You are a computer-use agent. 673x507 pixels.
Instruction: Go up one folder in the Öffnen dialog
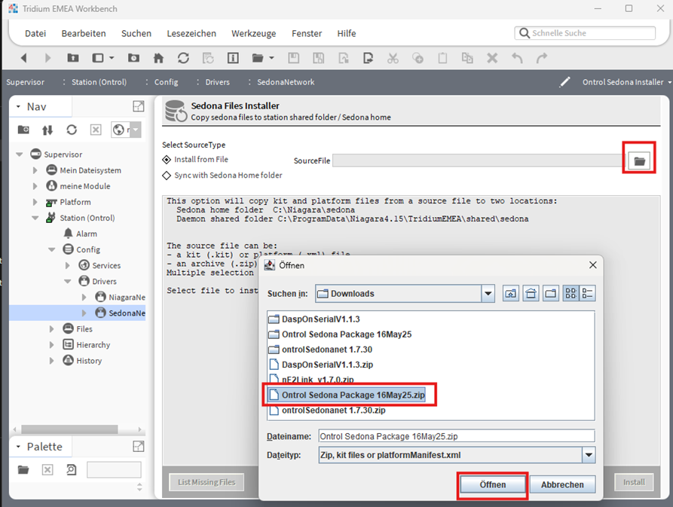[x=511, y=293]
